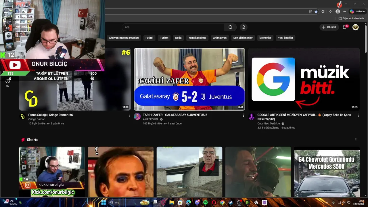The image size is (368, 207).
Task: Open more options for the TARİHİ ZAFER video
Action: (244, 115)
